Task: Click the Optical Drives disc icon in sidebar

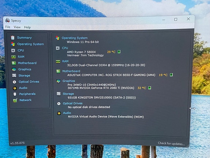Action: click(14, 82)
